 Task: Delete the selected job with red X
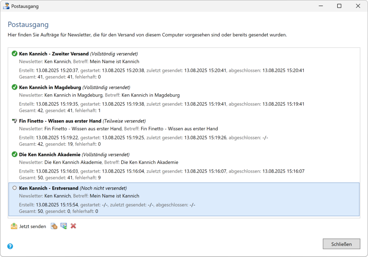[x=74, y=226]
